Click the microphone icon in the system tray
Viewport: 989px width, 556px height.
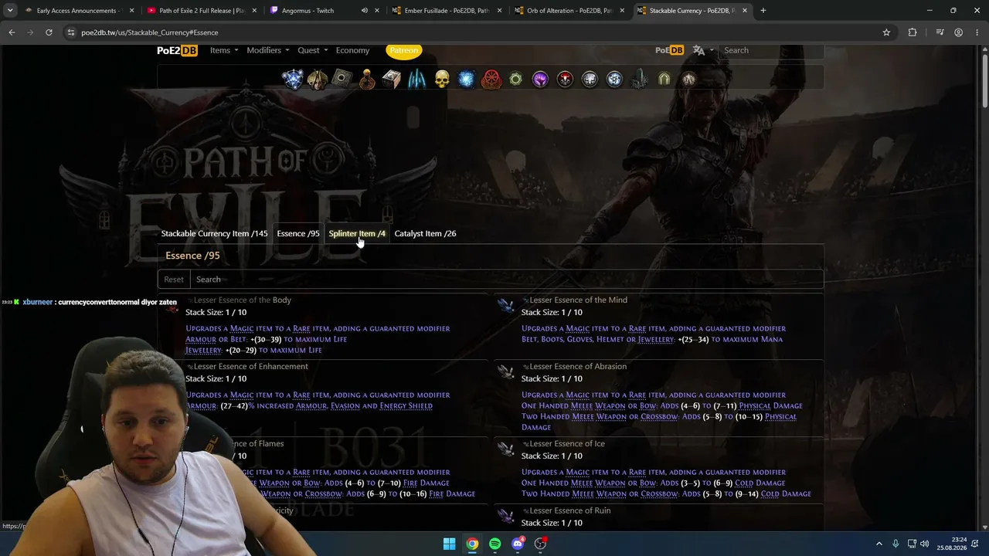click(896, 544)
